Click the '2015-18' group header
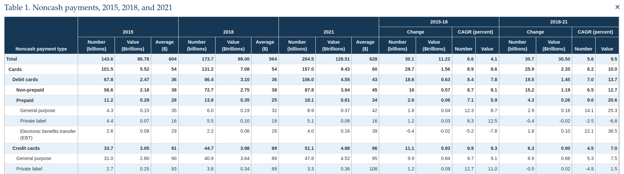 tap(439, 22)
